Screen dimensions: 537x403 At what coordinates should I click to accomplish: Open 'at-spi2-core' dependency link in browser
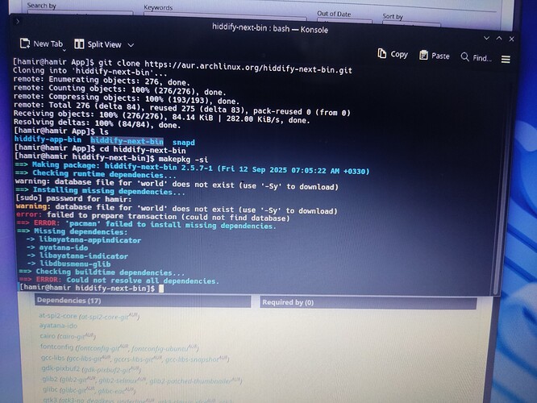[x=58, y=316]
